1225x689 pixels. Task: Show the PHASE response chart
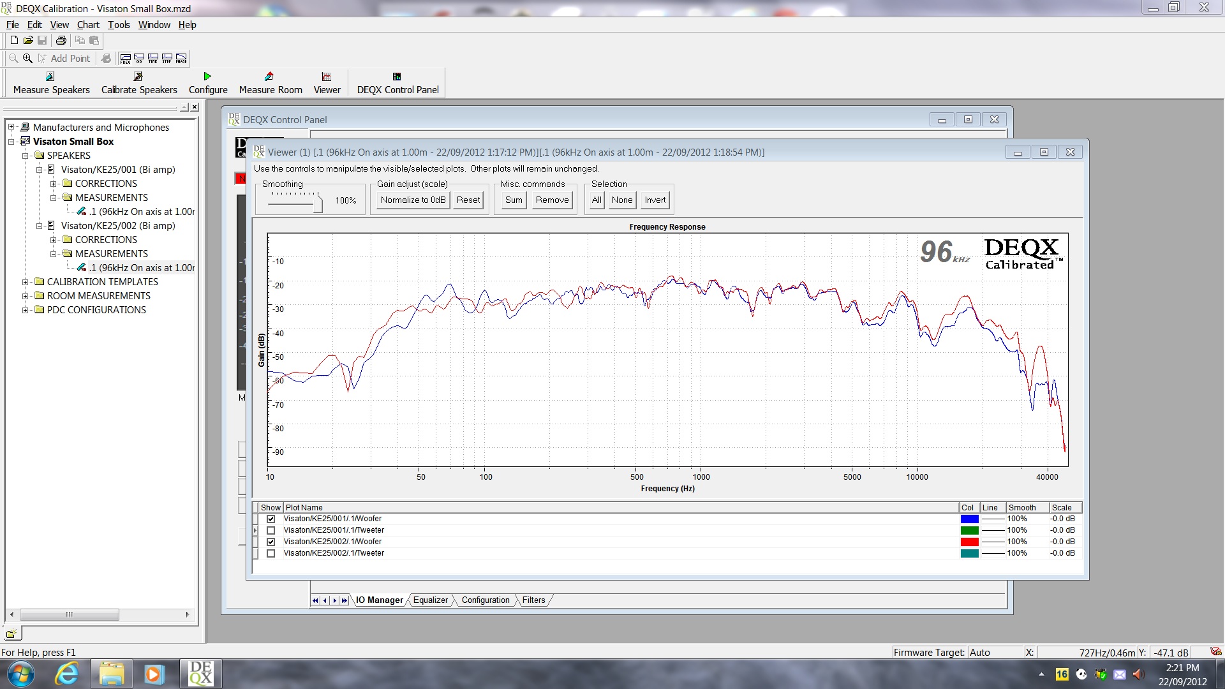[181, 59]
